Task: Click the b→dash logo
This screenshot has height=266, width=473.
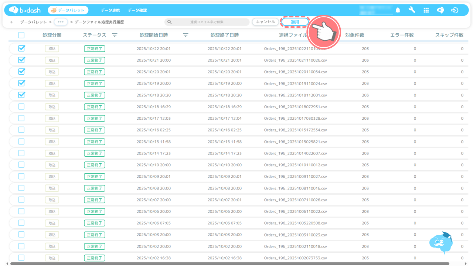Action: click(25, 10)
